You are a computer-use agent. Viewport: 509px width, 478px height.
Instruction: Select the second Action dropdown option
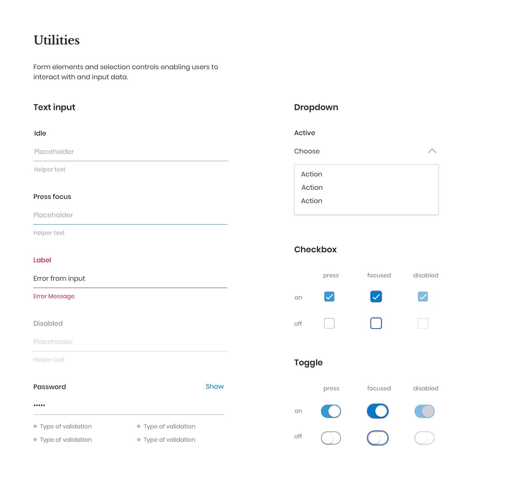click(x=312, y=187)
